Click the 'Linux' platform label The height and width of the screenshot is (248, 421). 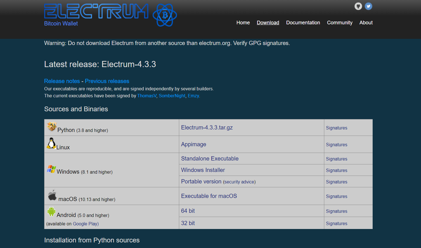pyautogui.click(x=63, y=147)
